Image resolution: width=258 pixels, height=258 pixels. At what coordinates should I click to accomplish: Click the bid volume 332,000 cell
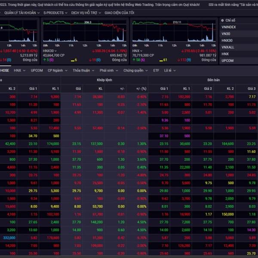coord(9,238)
